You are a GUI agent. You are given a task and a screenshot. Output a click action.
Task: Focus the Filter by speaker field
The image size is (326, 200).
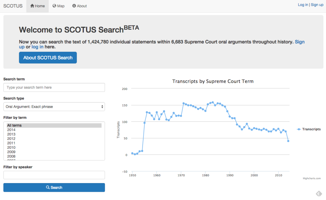point(54,175)
